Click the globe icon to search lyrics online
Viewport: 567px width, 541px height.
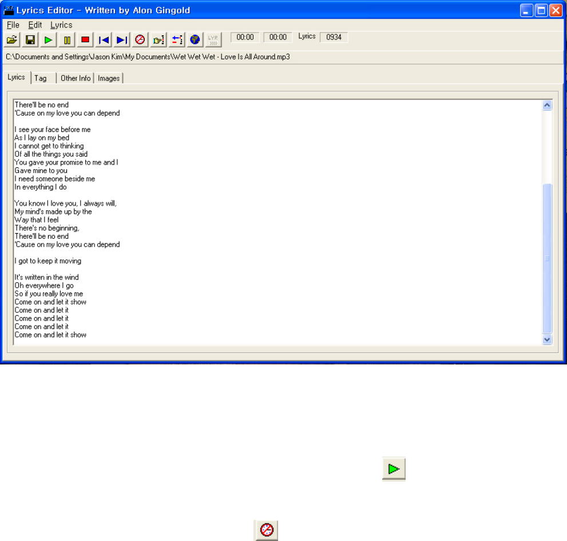[x=195, y=40]
